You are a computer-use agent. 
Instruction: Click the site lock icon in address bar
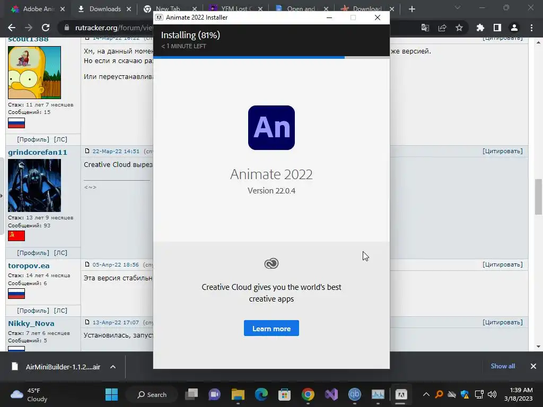click(x=67, y=28)
